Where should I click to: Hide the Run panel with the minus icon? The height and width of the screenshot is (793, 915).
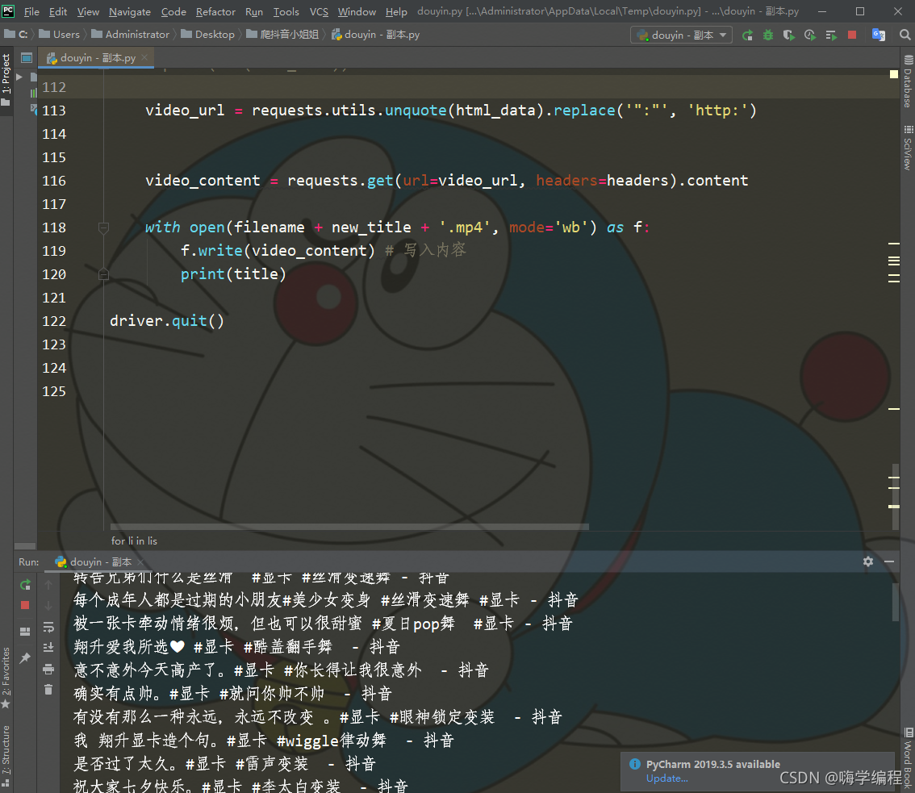[889, 561]
